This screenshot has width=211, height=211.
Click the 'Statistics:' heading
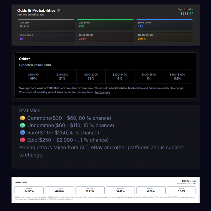click(30, 110)
